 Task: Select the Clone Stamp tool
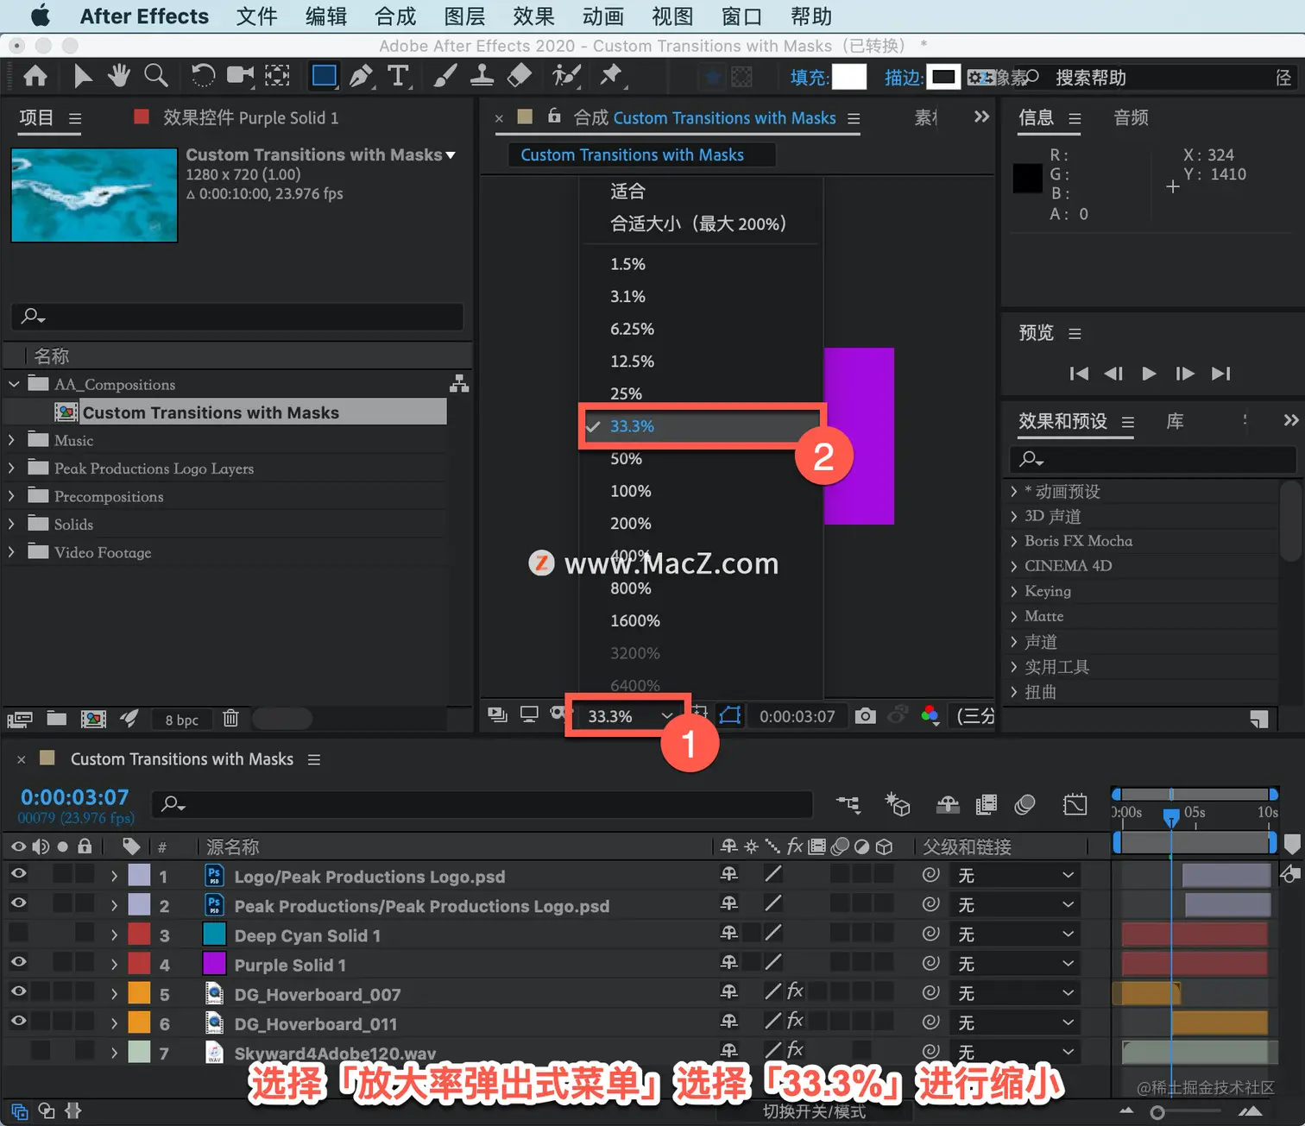point(482,77)
